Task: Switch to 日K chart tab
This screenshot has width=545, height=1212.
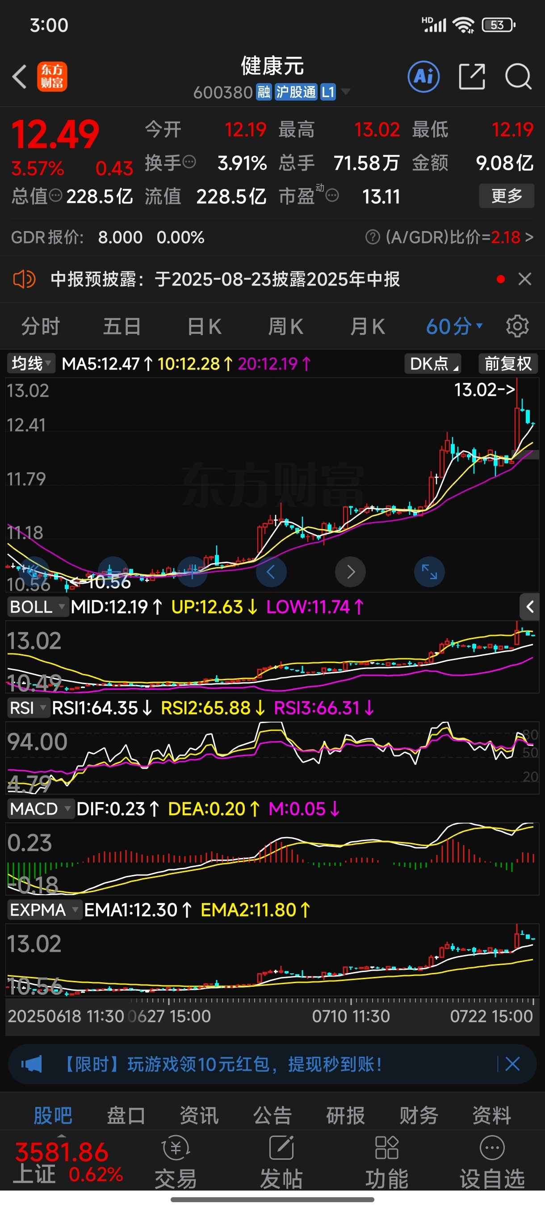Action: tap(205, 326)
